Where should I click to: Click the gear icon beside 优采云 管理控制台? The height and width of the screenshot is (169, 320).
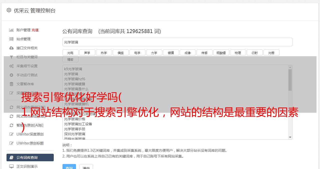point(9,10)
